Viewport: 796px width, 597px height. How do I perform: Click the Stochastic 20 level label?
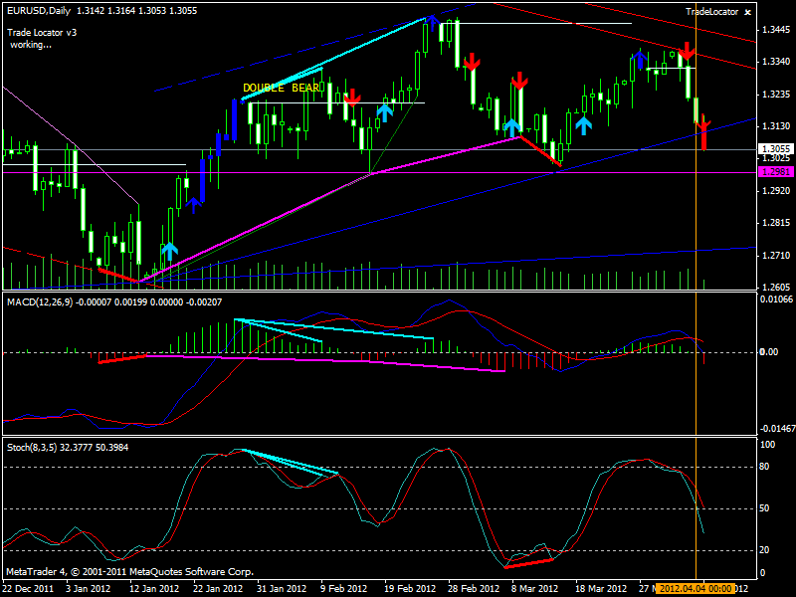click(764, 550)
